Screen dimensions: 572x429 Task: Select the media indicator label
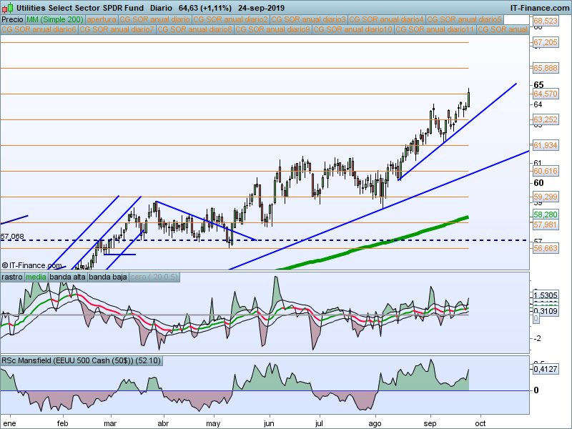coord(36,277)
